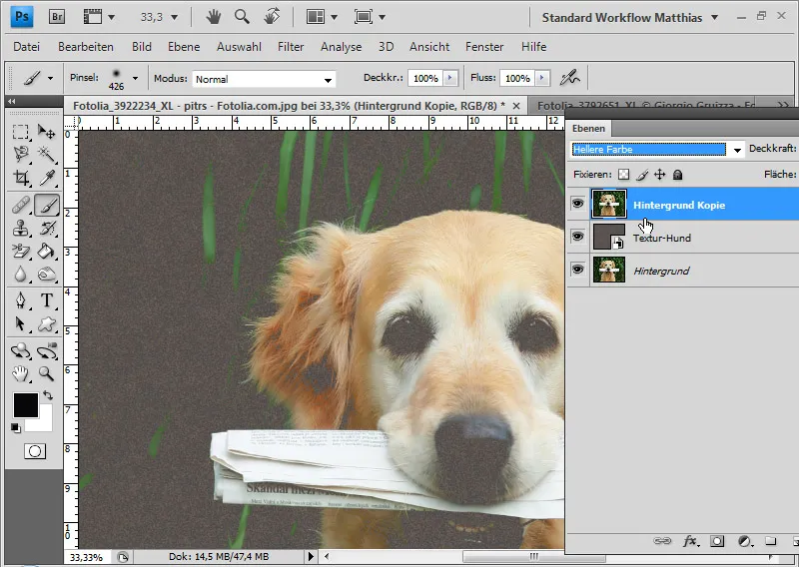Select the Clone Stamp tool
The height and width of the screenshot is (567, 799).
click(x=20, y=229)
